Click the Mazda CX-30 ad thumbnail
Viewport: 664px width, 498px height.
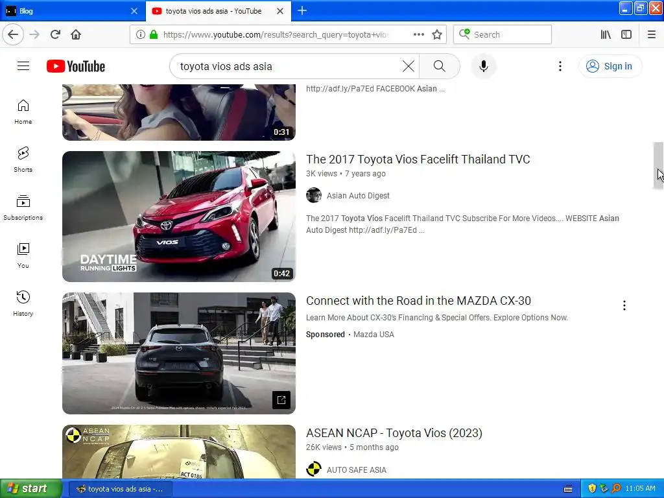click(179, 353)
